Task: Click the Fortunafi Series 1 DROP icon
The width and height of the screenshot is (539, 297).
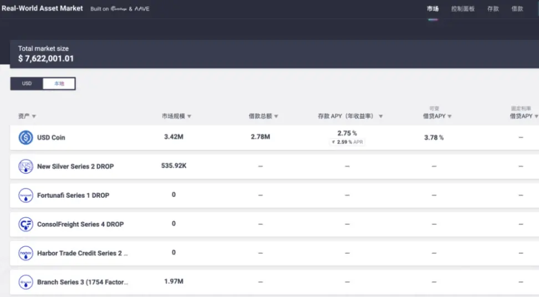Action: 26,195
